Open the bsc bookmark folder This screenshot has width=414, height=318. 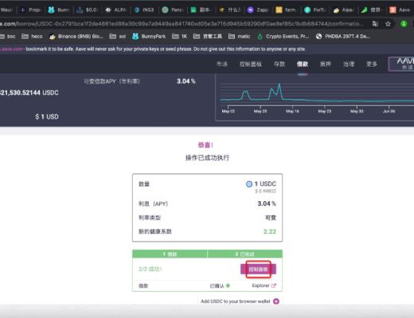(8, 37)
